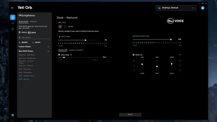Start recording the mic test
Image resolution: width=217 pixels, height=122 pixels.
click(60, 26)
